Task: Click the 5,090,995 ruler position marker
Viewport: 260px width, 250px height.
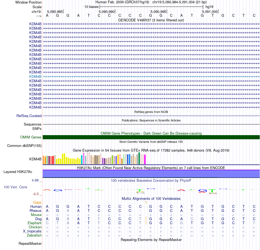Action: tap(158, 12)
